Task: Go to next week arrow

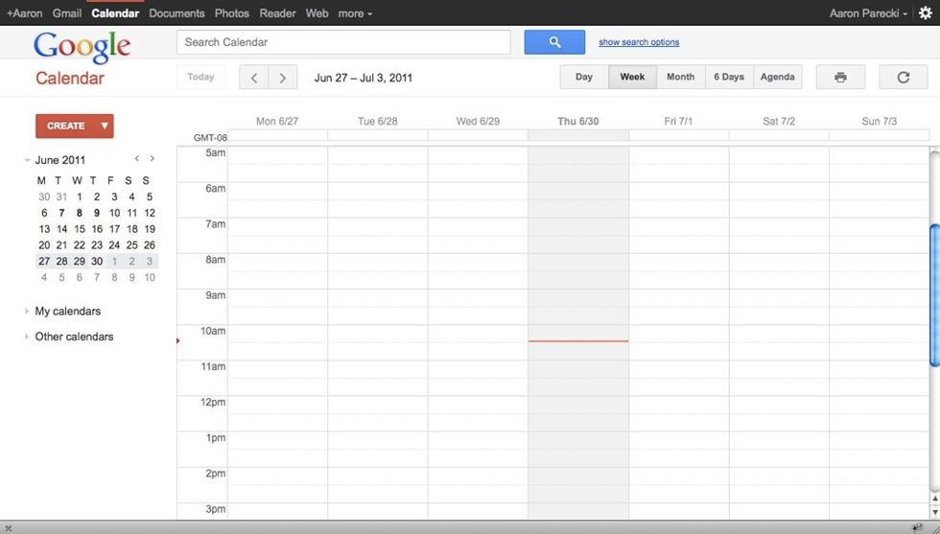Action: coord(283,78)
